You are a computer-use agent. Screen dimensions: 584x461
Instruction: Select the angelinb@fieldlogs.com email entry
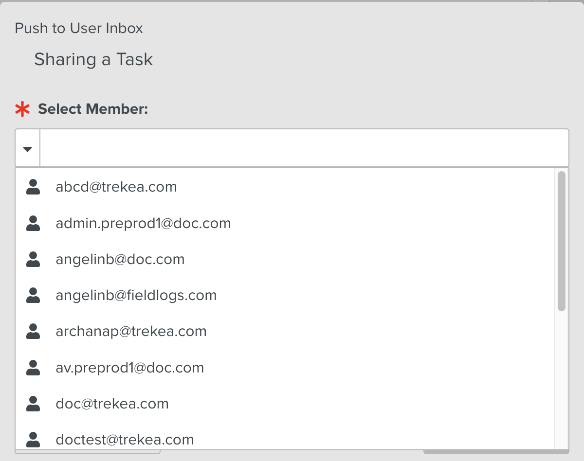click(136, 295)
